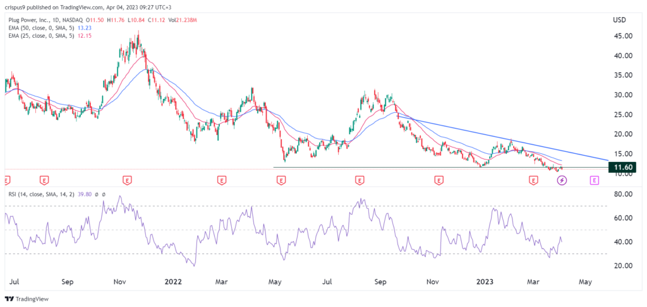Click the Plug Power, Inc. symbol title
The image size is (647, 307).
[30, 20]
